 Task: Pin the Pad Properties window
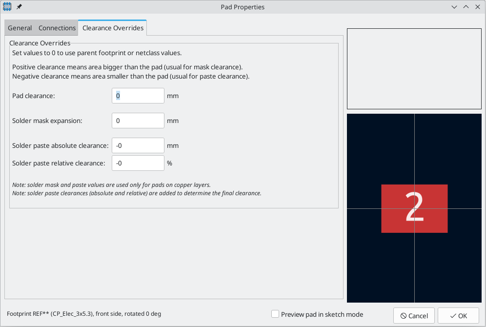coord(19,7)
